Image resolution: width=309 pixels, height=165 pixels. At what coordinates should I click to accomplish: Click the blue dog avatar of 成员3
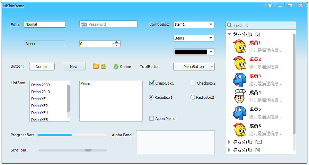239,80
